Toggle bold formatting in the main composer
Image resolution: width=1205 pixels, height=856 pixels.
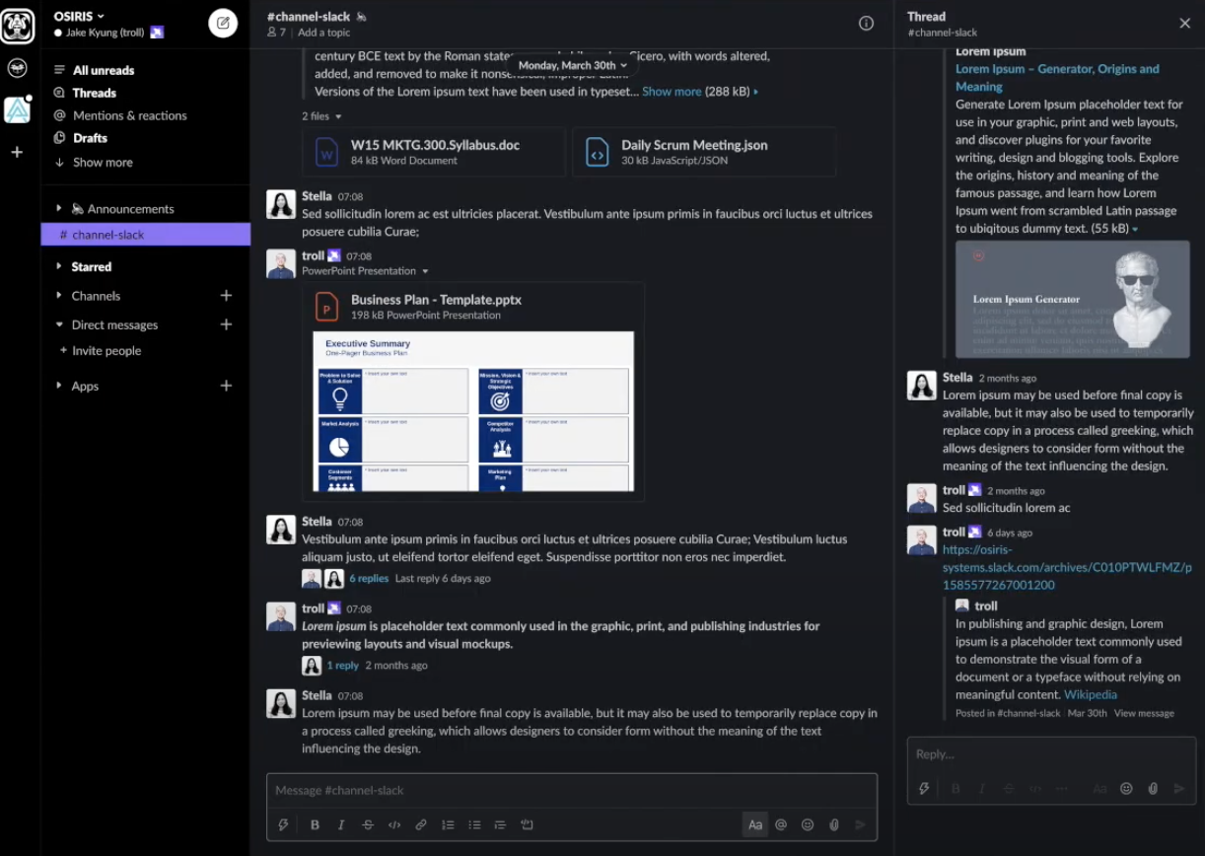point(315,825)
